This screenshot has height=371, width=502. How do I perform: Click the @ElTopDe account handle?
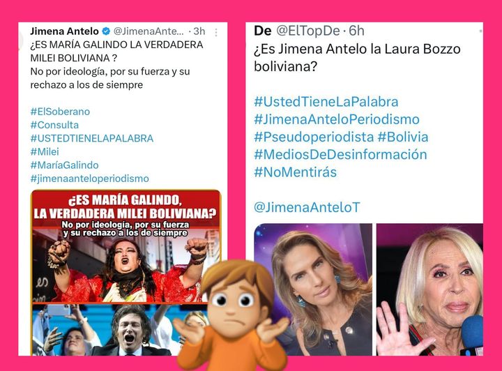coord(307,31)
